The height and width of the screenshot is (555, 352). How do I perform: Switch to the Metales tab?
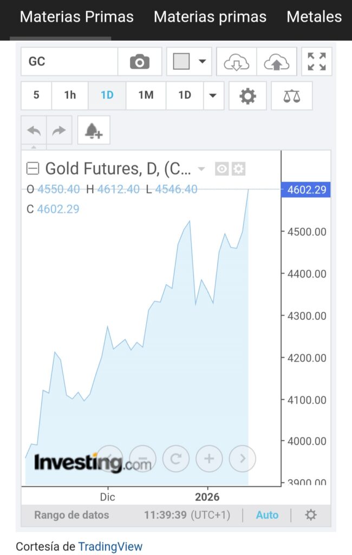point(314,17)
